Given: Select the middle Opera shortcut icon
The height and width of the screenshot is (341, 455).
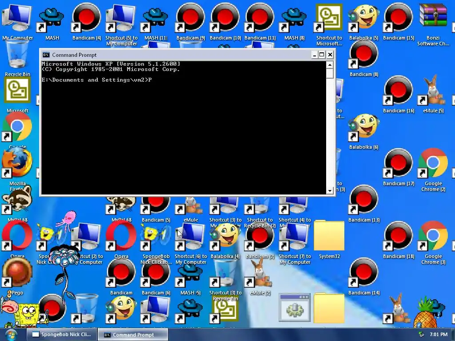Looking at the screenshot, I should pos(121,237).
